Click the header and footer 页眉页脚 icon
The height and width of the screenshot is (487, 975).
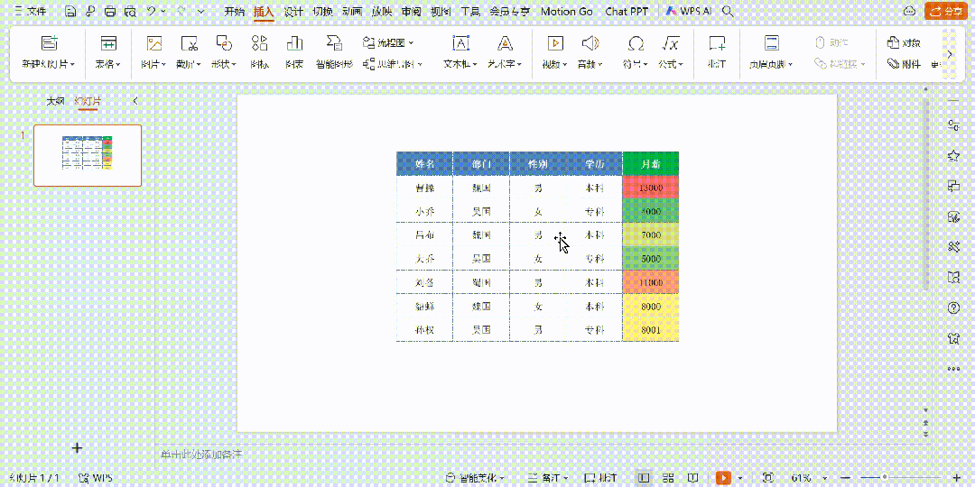click(x=771, y=43)
